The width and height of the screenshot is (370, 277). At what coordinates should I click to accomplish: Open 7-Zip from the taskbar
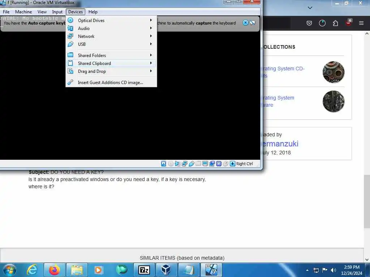coord(144,270)
